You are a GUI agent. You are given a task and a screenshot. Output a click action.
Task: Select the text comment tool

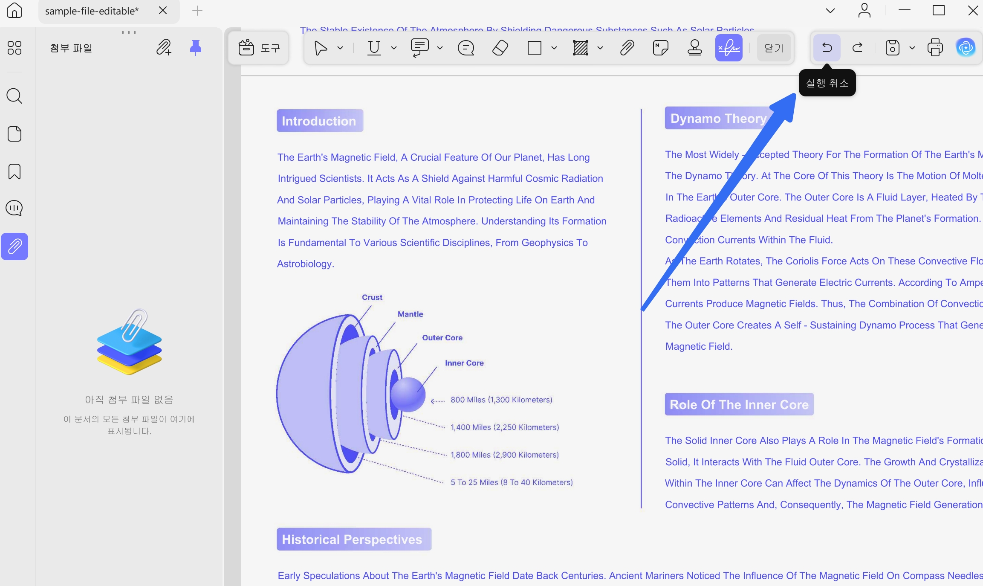420,48
